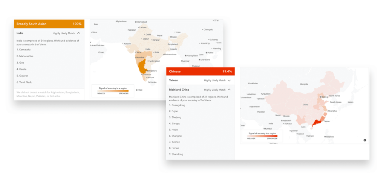This screenshot has height=178, width=386.
Task: Click Kanpur city label on map
Action: 155,40
